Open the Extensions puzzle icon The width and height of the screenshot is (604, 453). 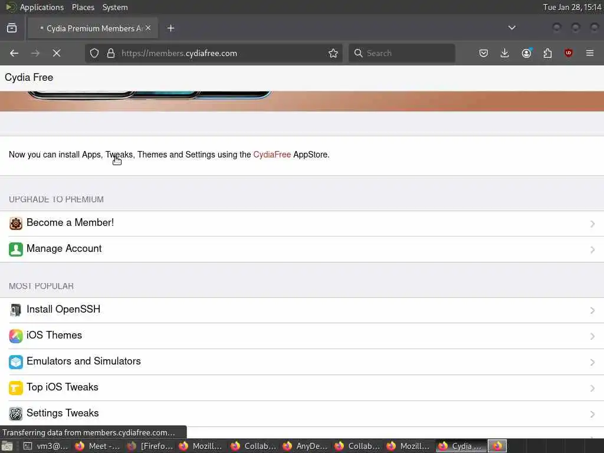point(547,53)
